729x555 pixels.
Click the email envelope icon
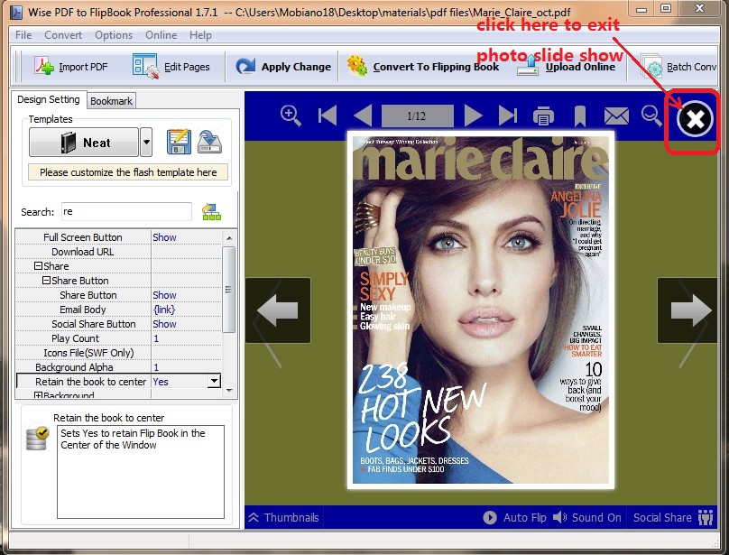click(616, 116)
